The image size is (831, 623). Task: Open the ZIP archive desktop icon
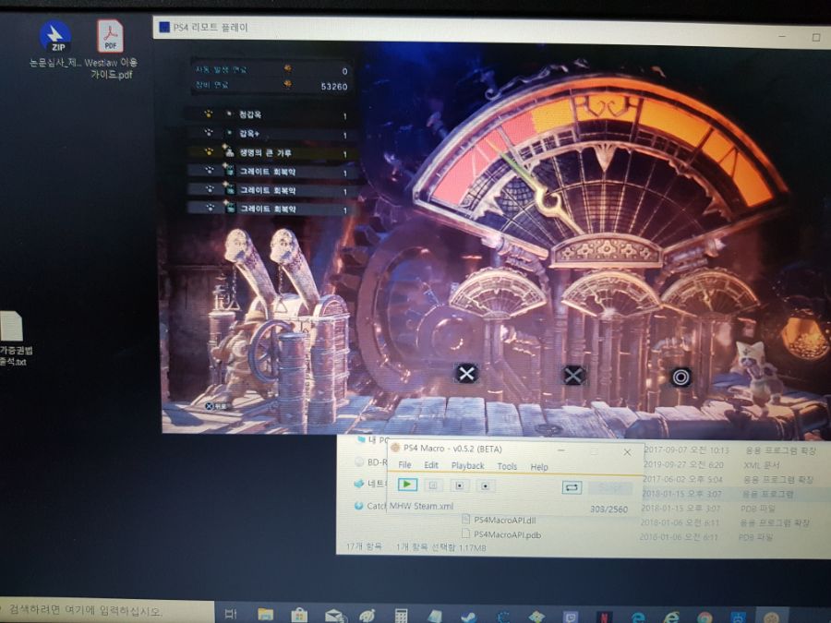coord(55,43)
